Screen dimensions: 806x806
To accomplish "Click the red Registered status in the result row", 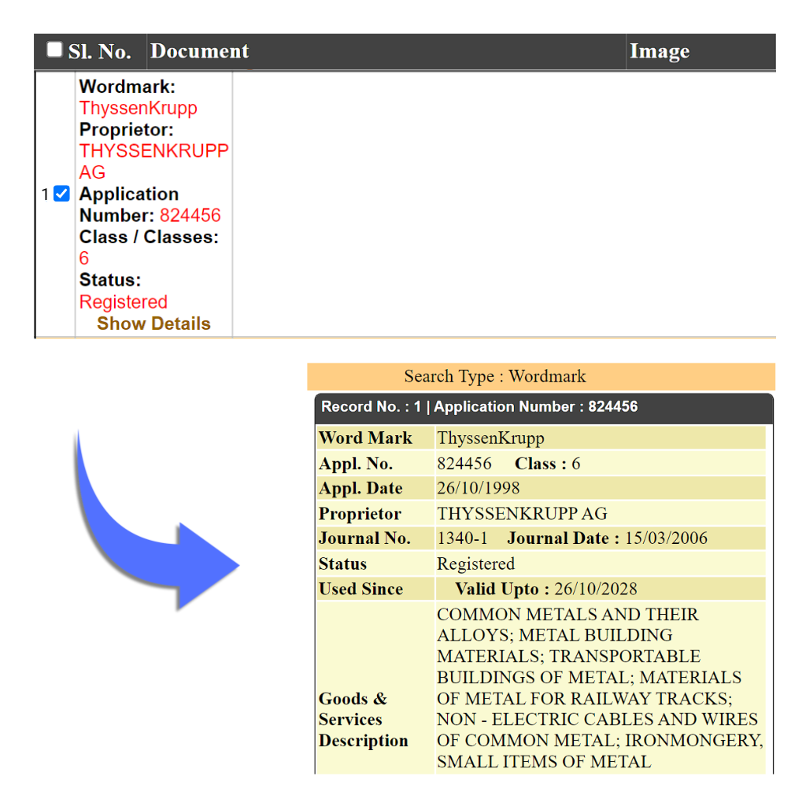I will click(x=124, y=302).
